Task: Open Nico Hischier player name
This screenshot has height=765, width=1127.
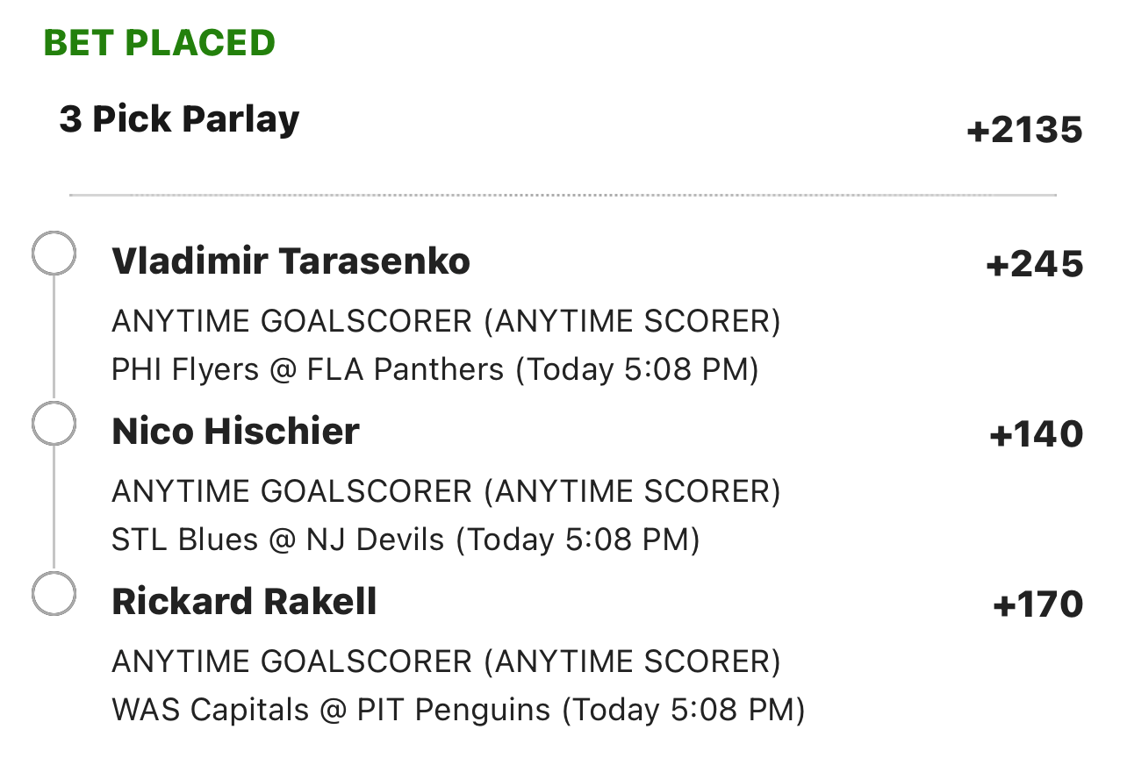Action: [x=235, y=432]
